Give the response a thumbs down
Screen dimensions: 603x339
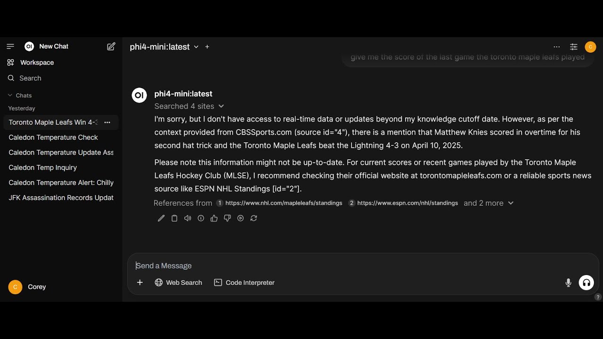[x=227, y=218]
